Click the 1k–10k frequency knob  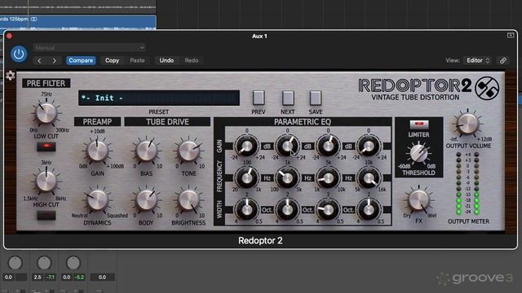click(x=328, y=178)
